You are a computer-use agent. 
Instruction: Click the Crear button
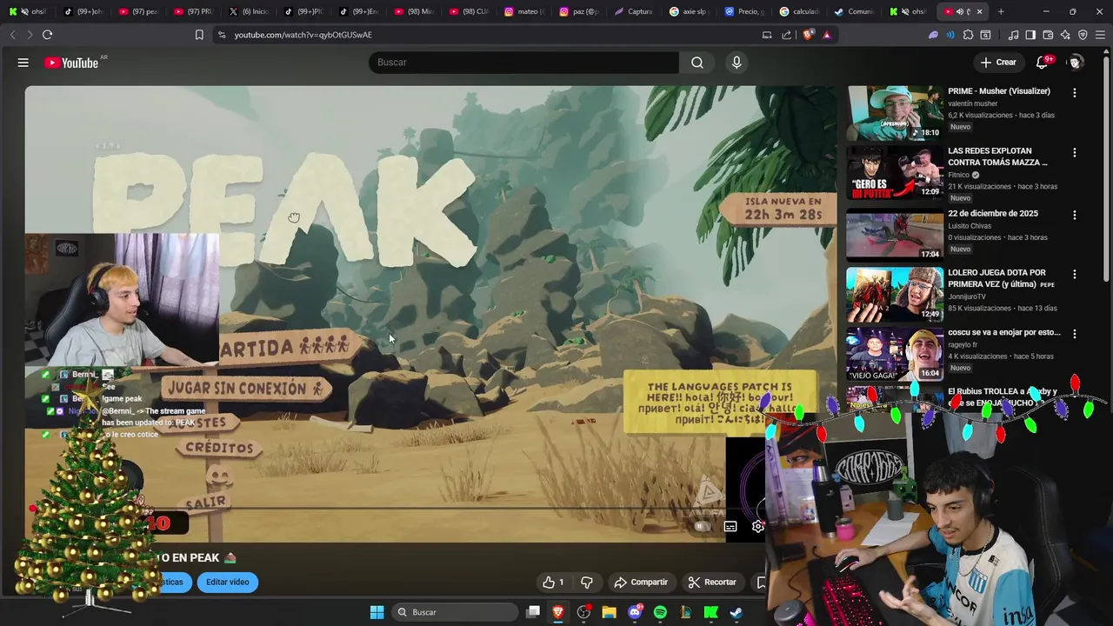tap(998, 63)
